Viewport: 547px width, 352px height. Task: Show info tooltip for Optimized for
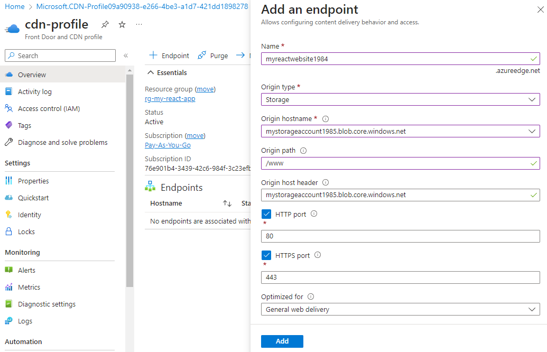point(311,297)
